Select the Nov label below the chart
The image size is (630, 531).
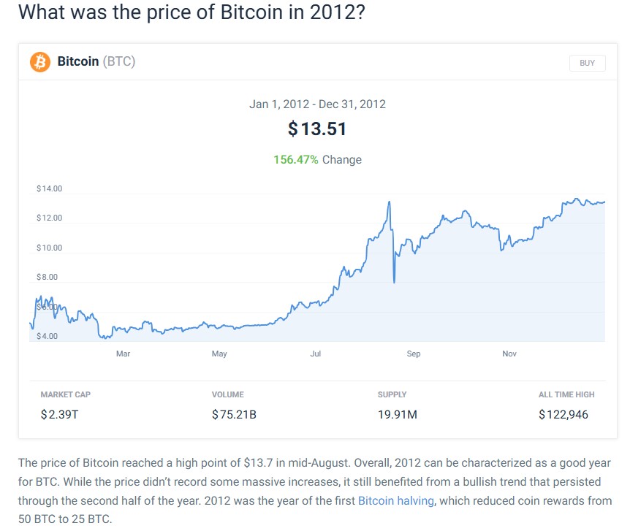point(509,354)
